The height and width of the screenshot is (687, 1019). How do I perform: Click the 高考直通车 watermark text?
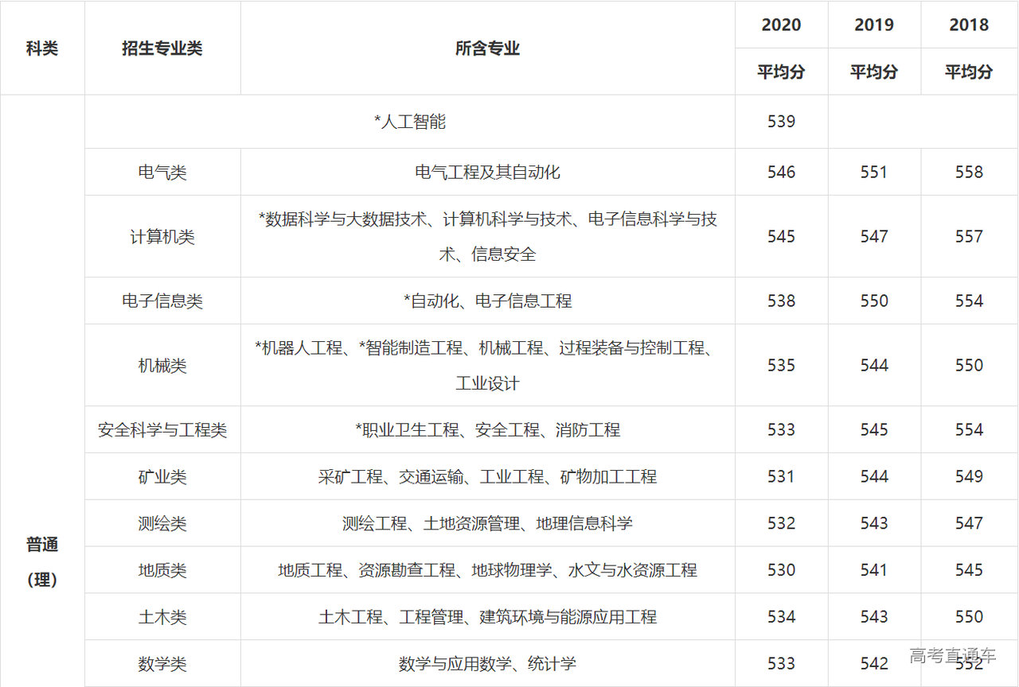[952, 656]
